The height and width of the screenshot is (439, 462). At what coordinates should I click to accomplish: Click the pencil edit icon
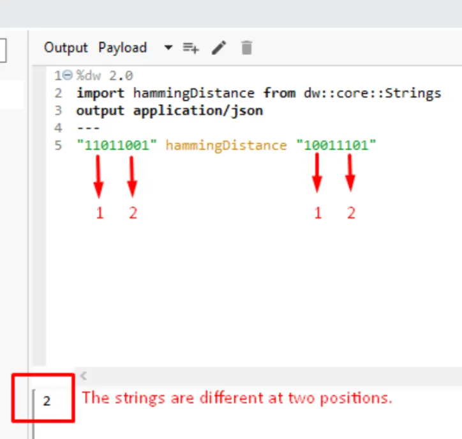(x=219, y=48)
